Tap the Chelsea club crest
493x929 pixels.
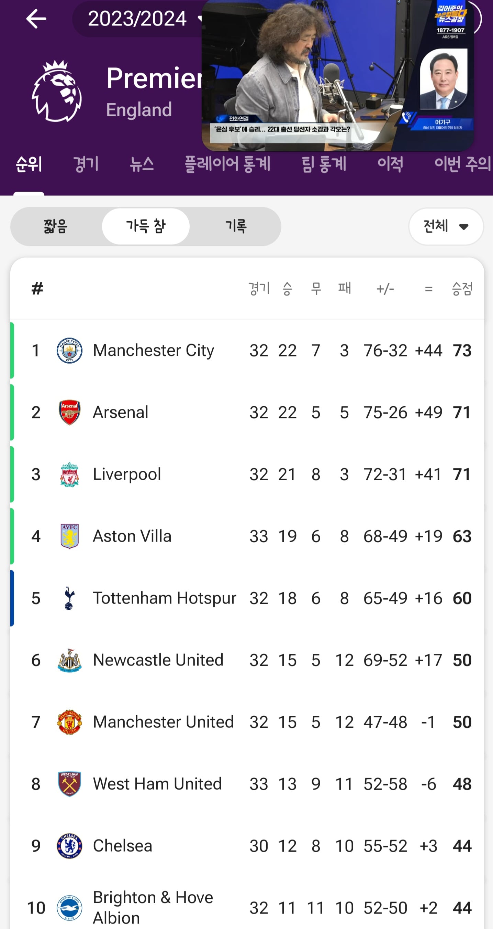(x=69, y=846)
